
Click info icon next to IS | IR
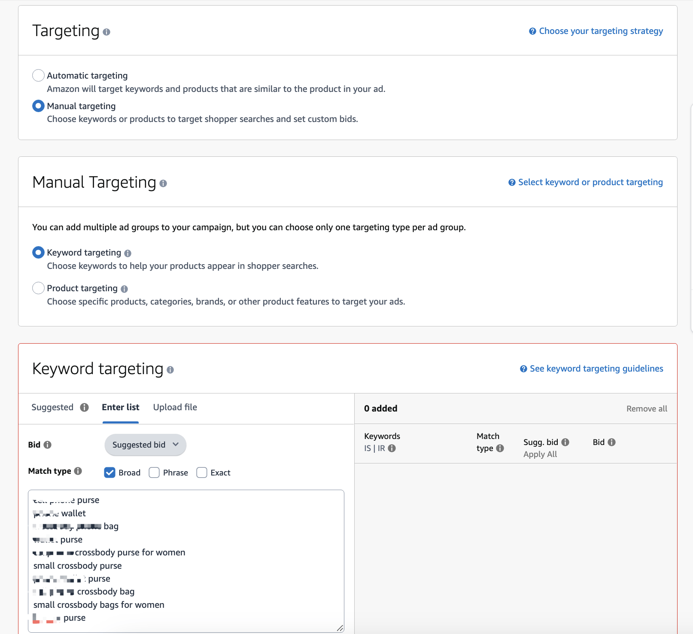click(392, 448)
